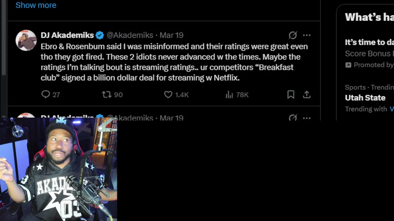Screen dimensions: 394x221
Task: Open DJ Akademiks profile avatar on first tweet
Action: pyautogui.click(x=26, y=40)
